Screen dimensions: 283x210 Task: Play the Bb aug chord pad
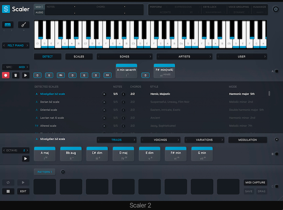pos(71,154)
